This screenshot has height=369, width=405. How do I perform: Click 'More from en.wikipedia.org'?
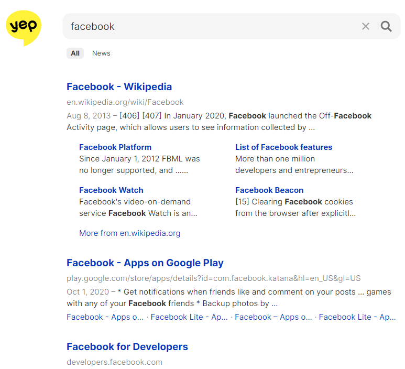[x=129, y=233]
